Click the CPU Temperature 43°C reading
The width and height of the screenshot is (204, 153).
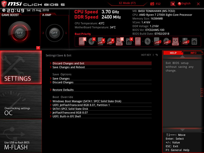(90, 23)
